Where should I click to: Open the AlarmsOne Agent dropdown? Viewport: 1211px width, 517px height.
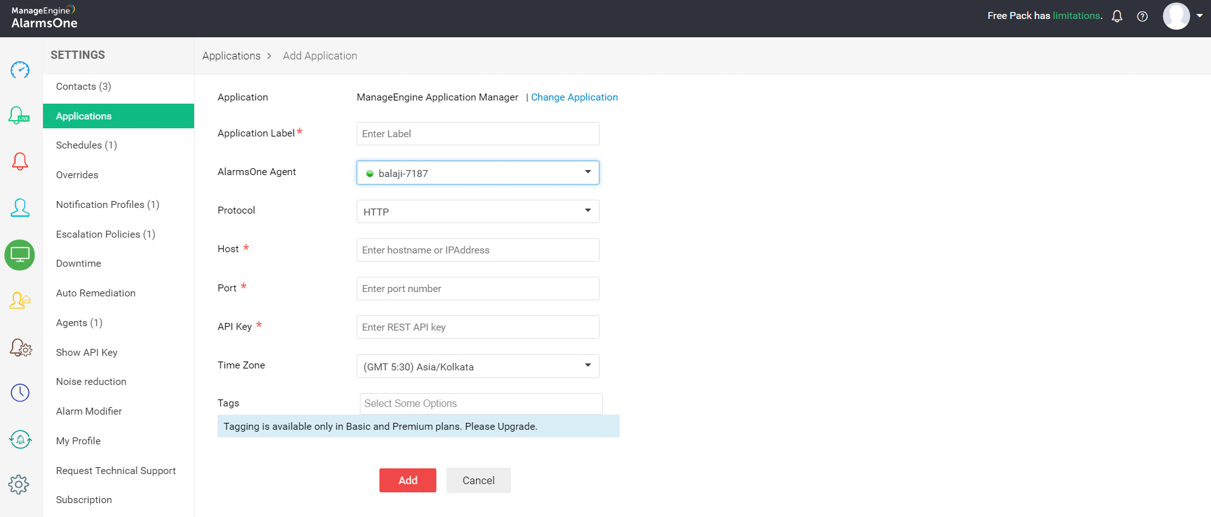pos(477,173)
